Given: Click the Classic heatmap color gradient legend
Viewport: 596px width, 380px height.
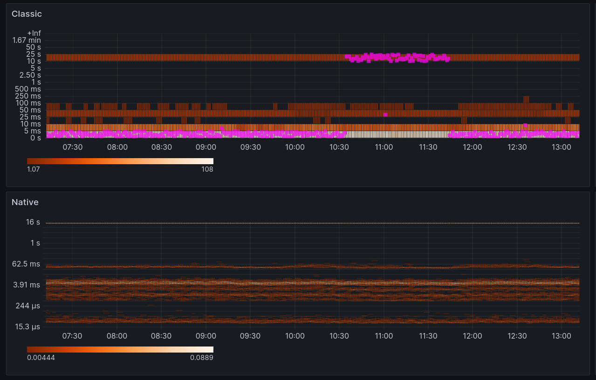Looking at the screenshot, I should pos(120,160).
